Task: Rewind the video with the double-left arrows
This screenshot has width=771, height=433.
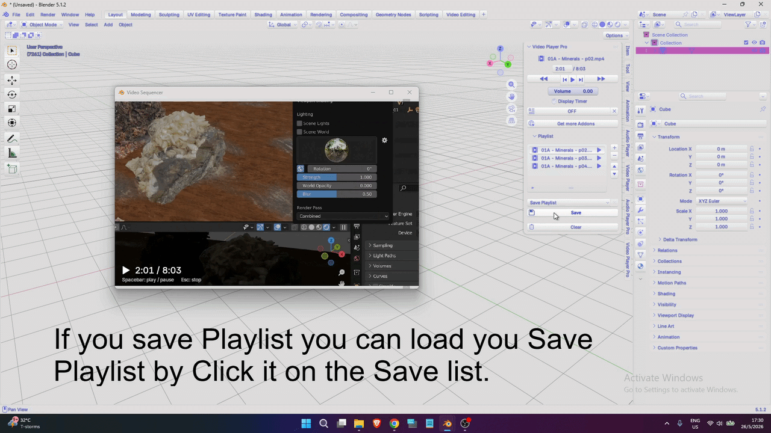Action: point(543,79)
